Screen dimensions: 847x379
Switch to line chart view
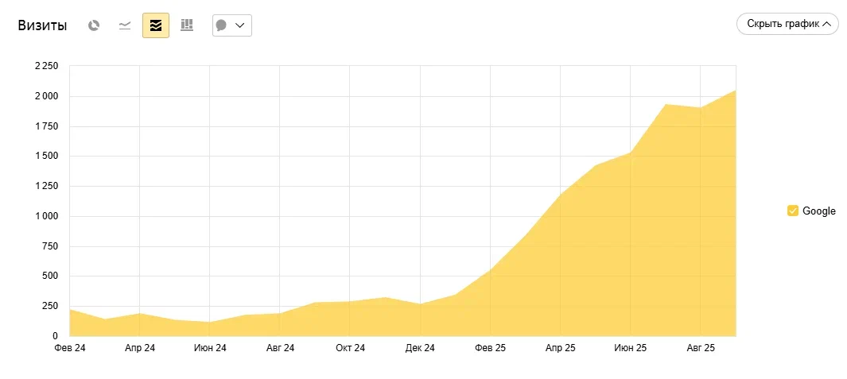125,25
